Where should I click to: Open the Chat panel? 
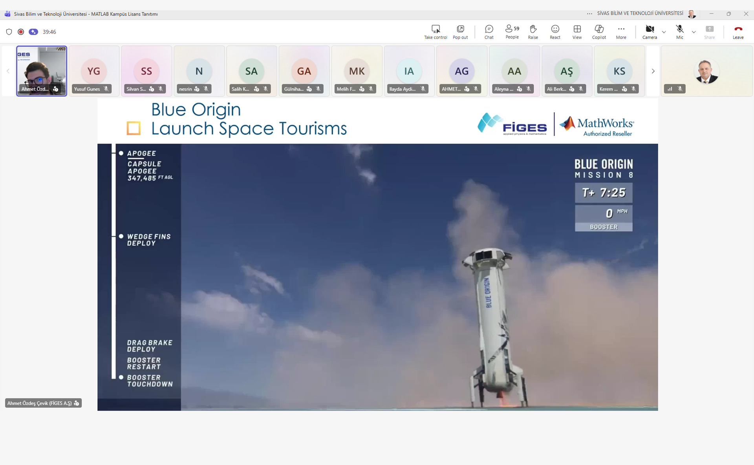(489, 31)
